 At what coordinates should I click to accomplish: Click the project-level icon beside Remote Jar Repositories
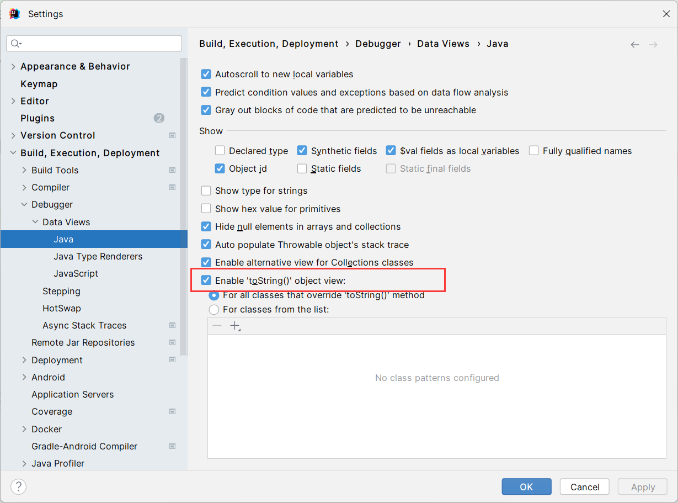pyautogui.click(x=172, y=342)
